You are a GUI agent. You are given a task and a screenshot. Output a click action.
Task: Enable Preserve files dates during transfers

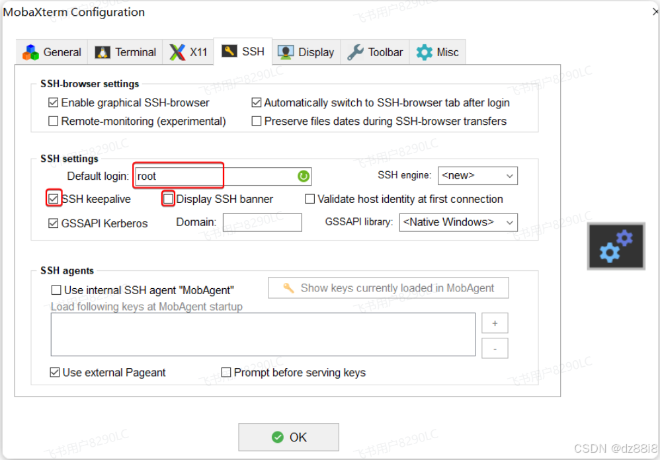256,121
